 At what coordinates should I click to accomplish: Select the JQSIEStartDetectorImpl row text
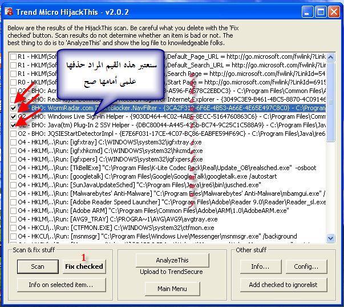172,134
